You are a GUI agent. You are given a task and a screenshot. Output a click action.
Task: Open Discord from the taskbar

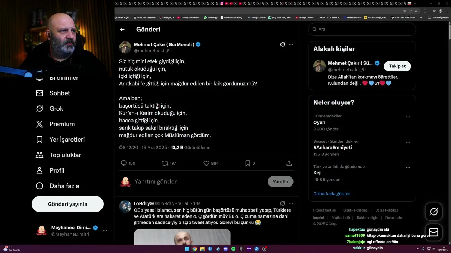tap(225, 249)
